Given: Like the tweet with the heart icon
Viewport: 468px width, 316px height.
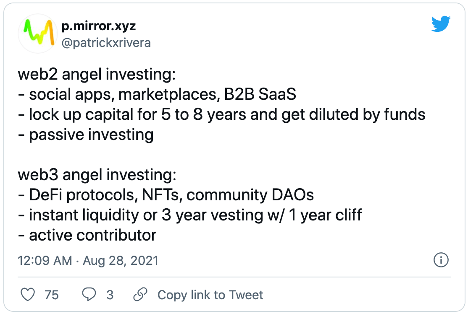Looking at the screenshot, I should [x=28, y=295].
